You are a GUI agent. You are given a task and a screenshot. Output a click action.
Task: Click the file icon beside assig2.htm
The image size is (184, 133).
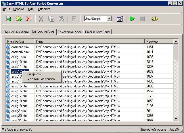[x=8, y=111]
